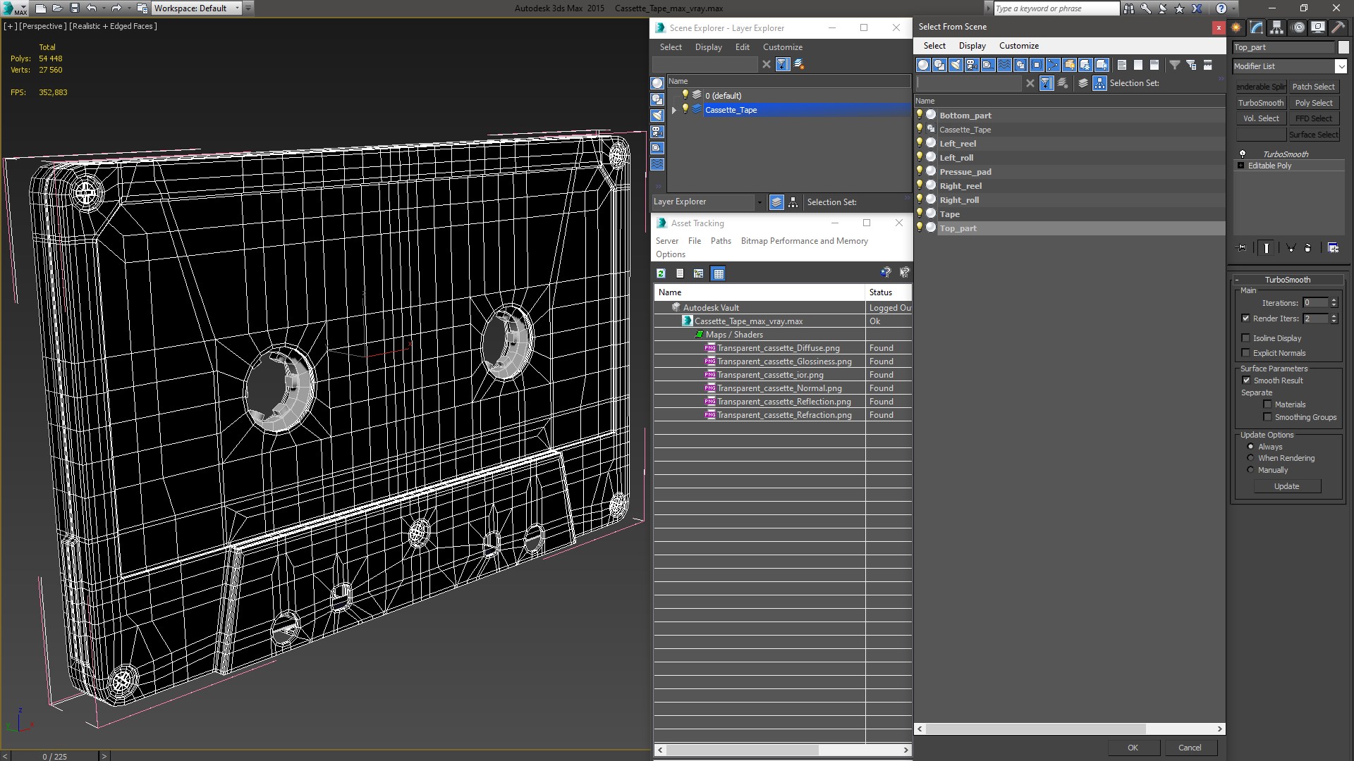This screenshot has height=761, width=1354.
Task: Click Vol. Select modifier button
Action: click(x=1261, y=118)
